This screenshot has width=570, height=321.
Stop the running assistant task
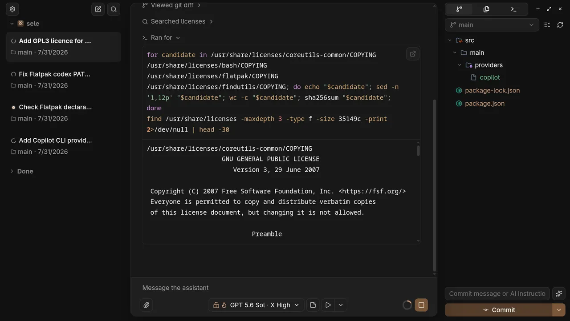(x=421, y=305)
